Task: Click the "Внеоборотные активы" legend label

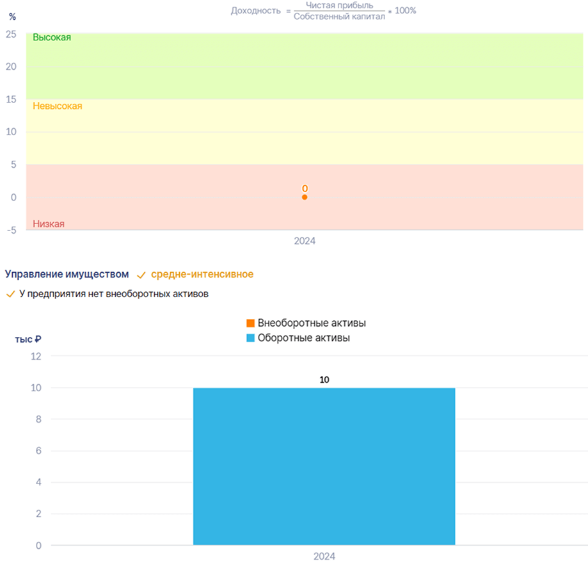Action: click(x=312, y=323)
